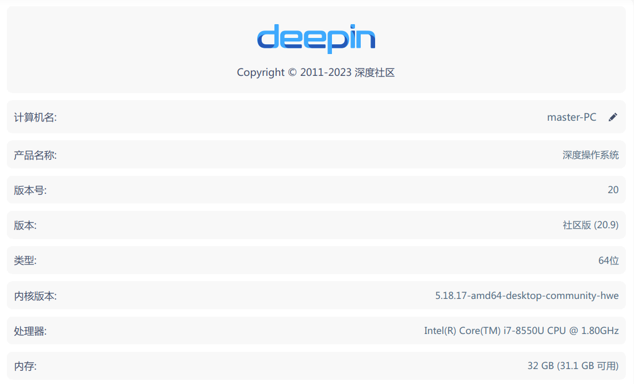634x384 pixels.
Task: Select the product name 深度操作系统
Action: (590, 155)
